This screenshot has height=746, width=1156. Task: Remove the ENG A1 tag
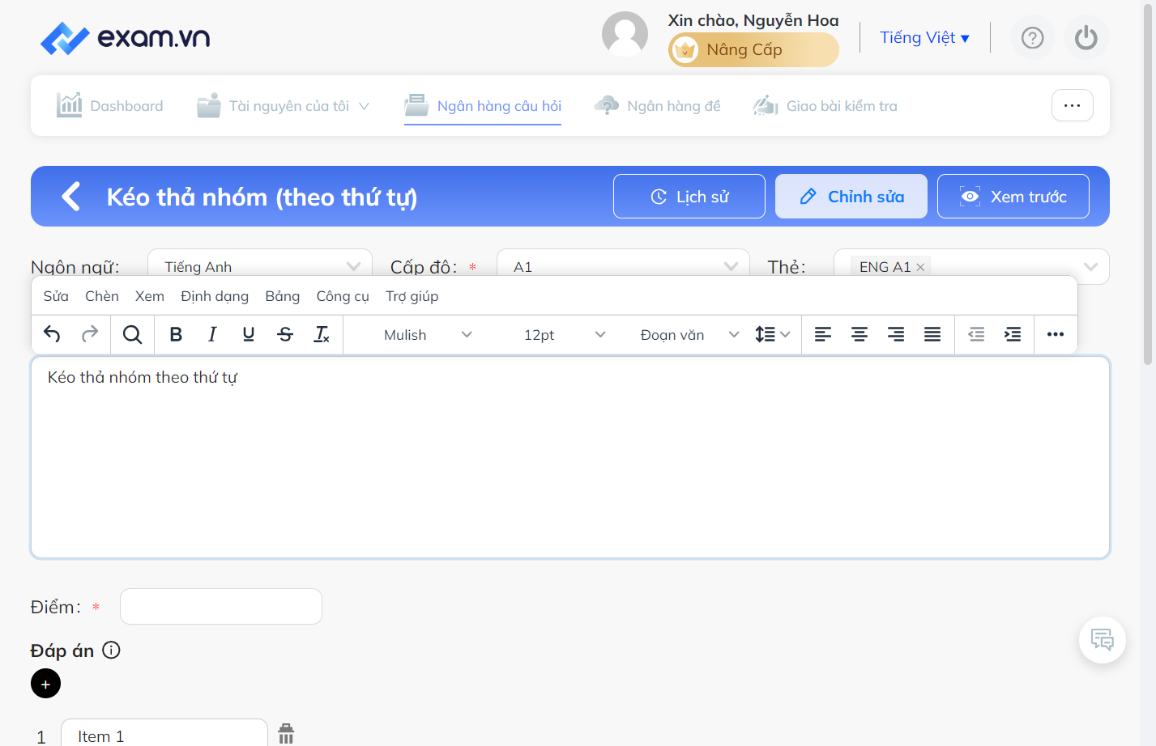pyautogui.click(x=920, y=267)
